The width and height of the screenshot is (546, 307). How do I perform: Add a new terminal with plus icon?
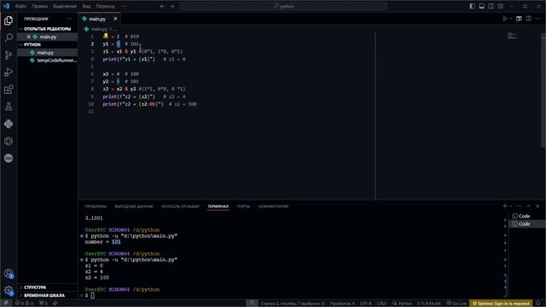505,206
